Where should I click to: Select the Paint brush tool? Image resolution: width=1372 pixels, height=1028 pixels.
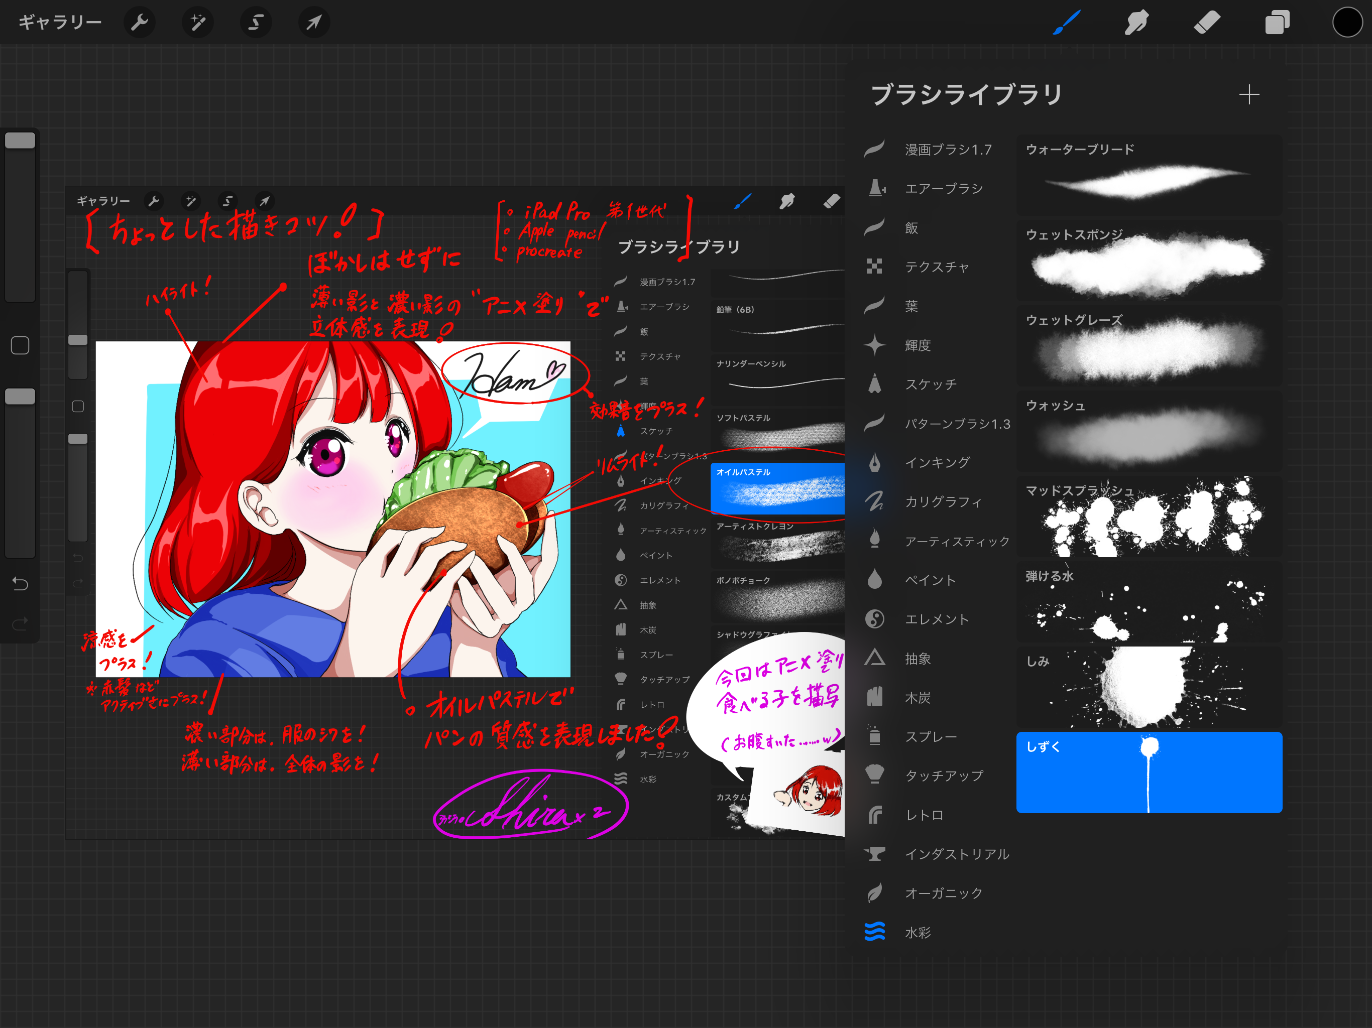(x=1067, y=23)
